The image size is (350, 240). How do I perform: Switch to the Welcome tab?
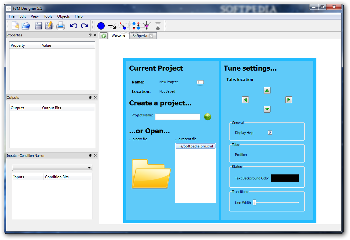[118, 35]
